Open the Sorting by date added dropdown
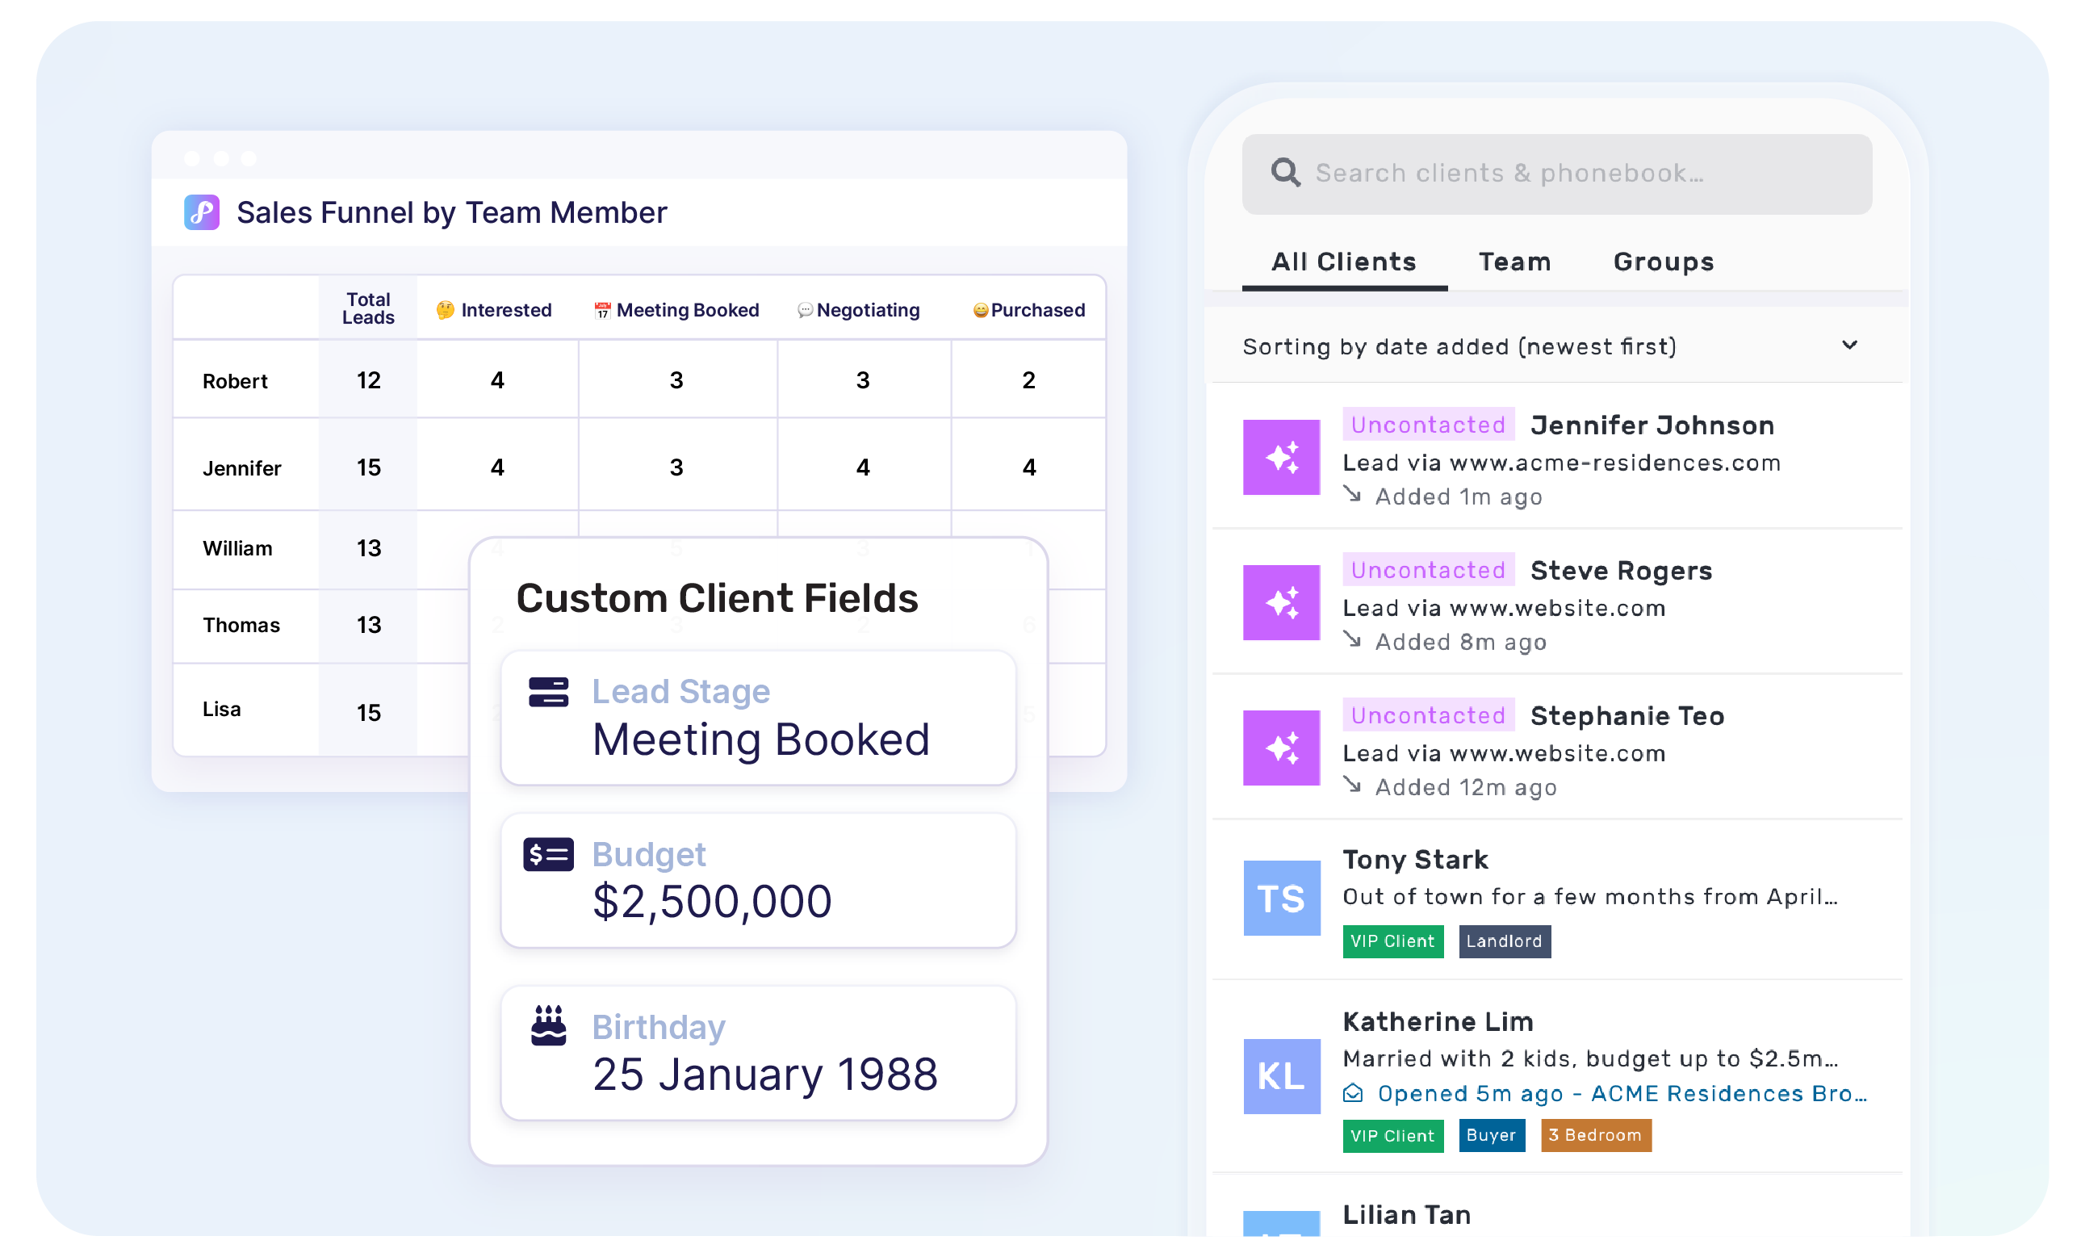Image resolution: width=2085 pixels, height=1257 pixels. [x=1459, y=347]
